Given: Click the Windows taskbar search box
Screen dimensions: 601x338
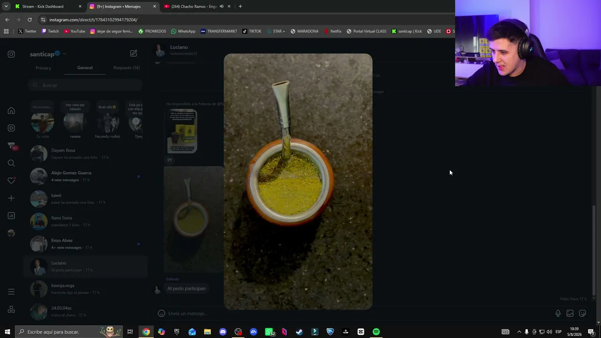Looking at the screenshot, I should pos(69,332).
